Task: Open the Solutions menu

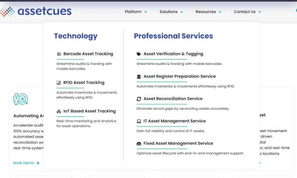Action: pyautogui.click(x=169, y=12)
